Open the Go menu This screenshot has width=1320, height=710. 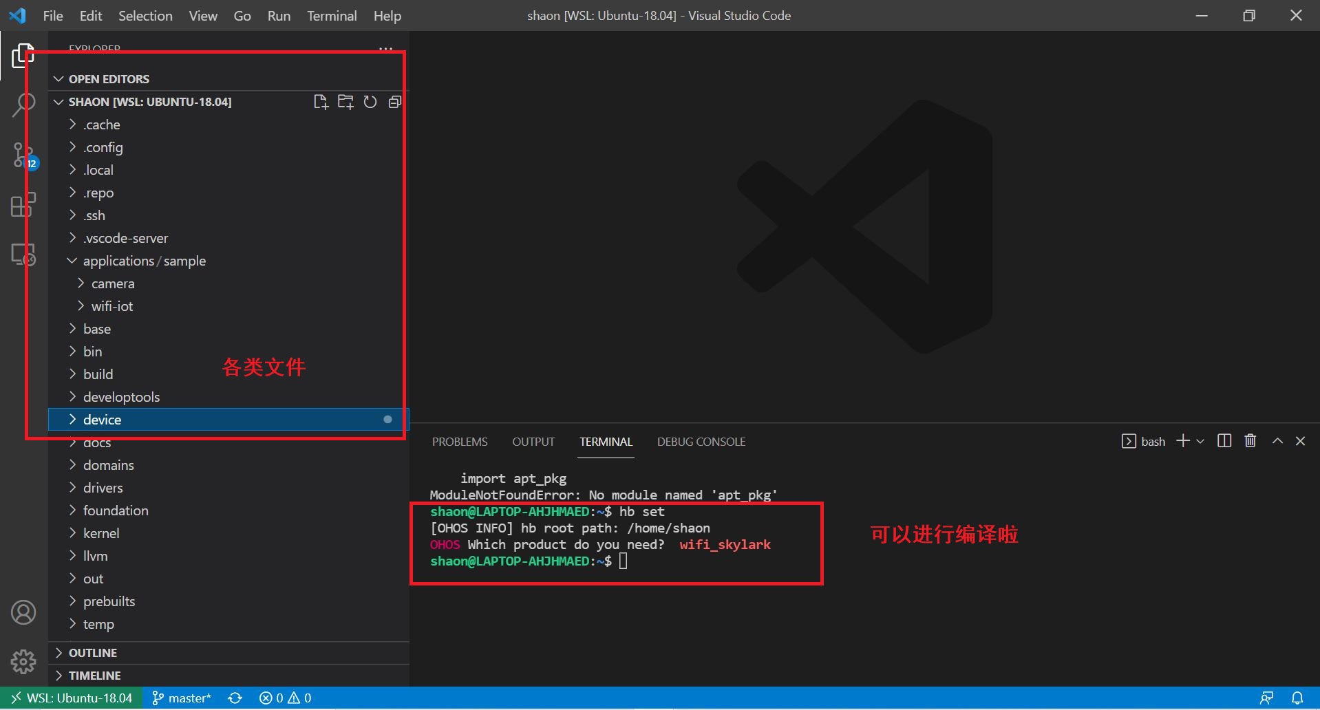[x=242, y=16]
